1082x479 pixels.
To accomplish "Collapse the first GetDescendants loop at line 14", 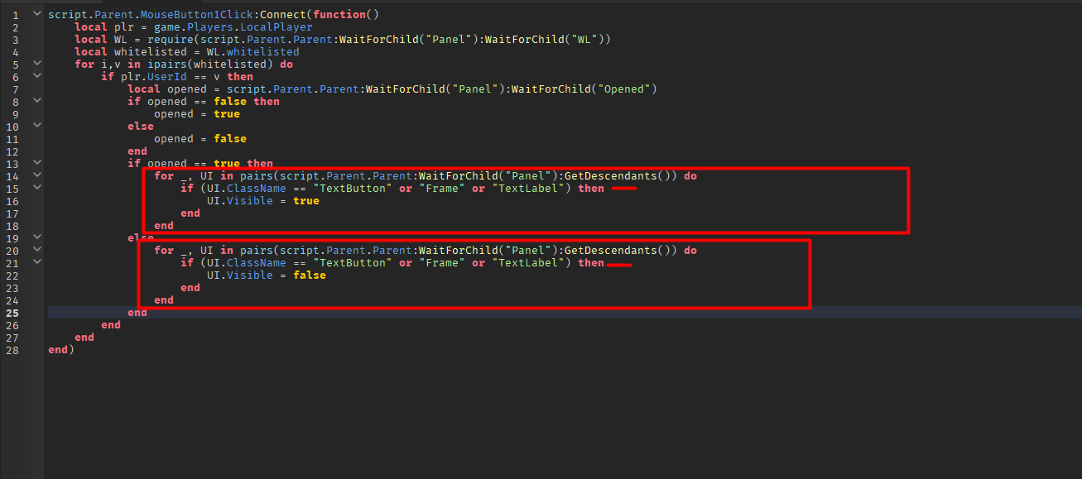I will coord(36,175).
